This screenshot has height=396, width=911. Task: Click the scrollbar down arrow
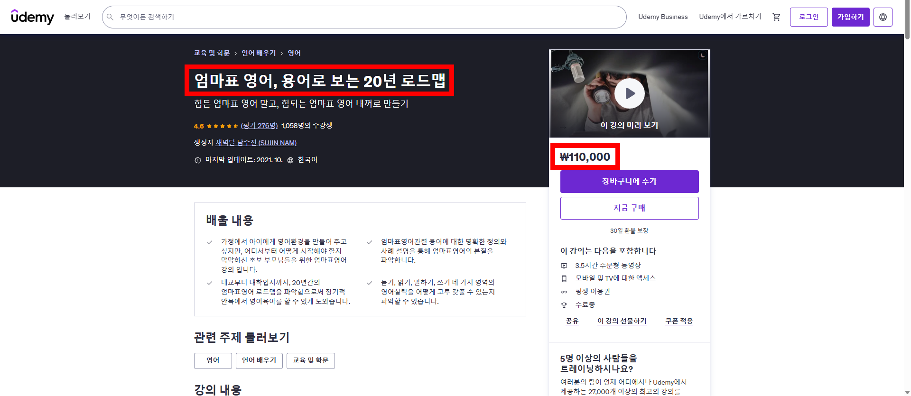click(x=907, y=392)
